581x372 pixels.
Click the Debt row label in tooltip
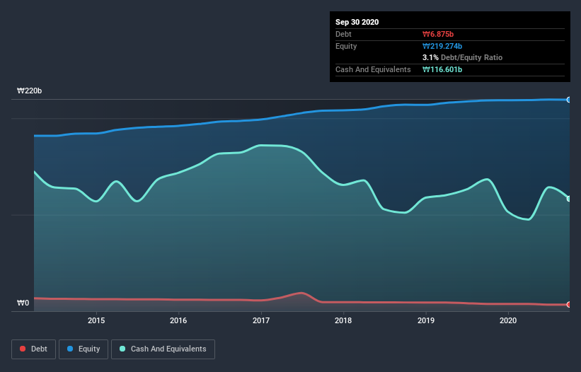pyautogui.click(x=343, y=34)
